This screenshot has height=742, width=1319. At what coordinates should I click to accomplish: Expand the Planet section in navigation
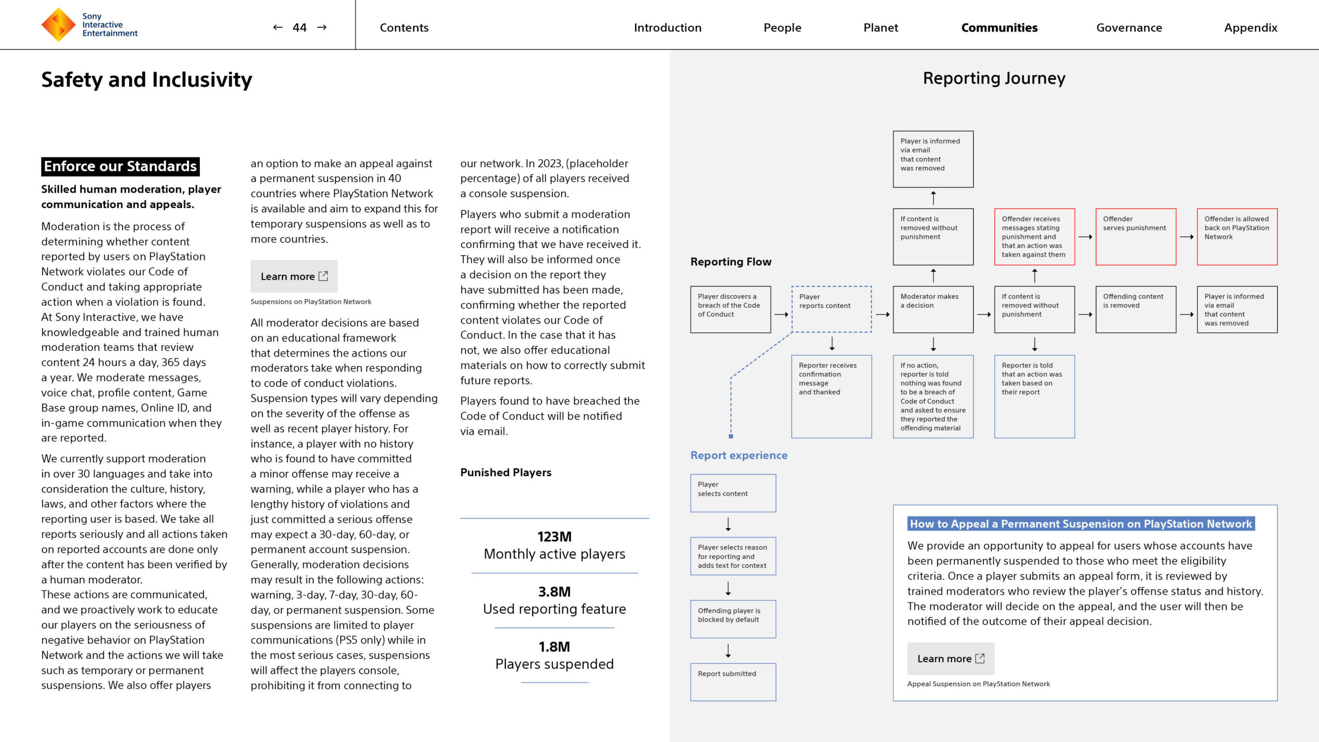coord(881,26)
